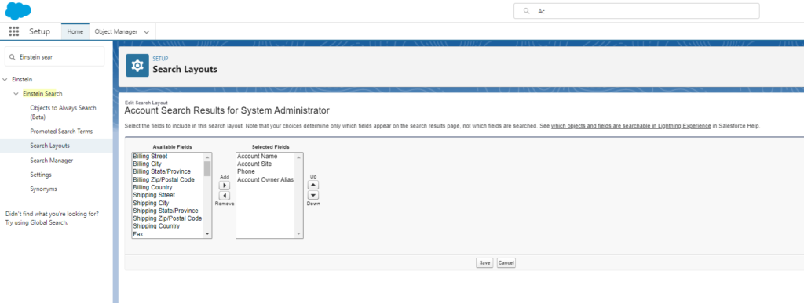The width and height of the screenshot is (804, 303).
Task: Open Synonyms in sidebar
Action: coord(43,189)
